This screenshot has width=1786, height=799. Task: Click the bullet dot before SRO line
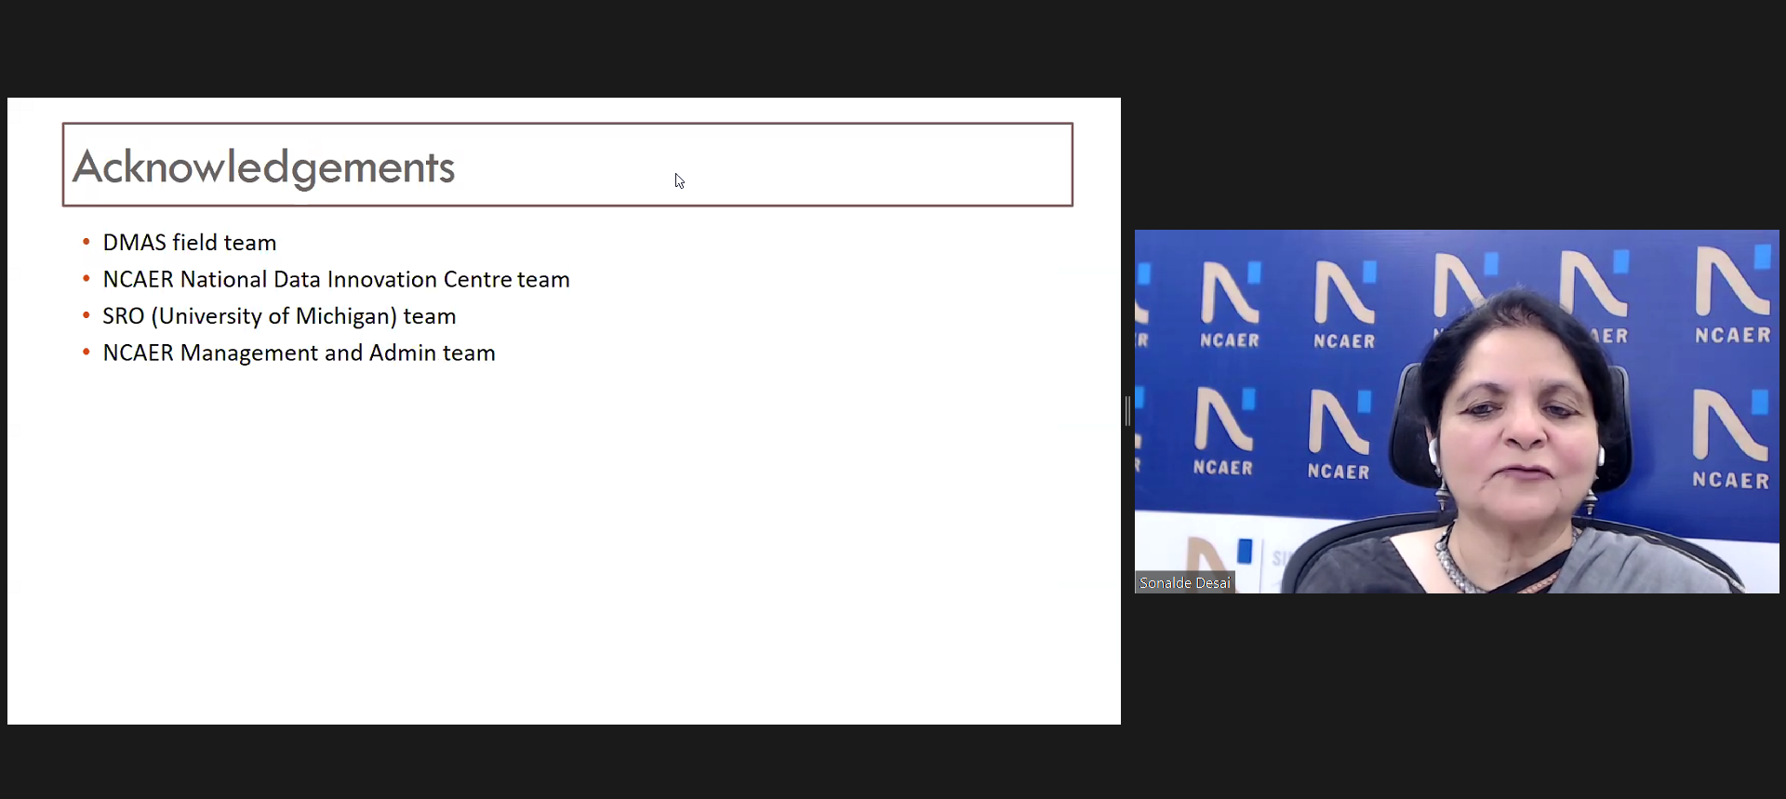click(x=87, y=316)
